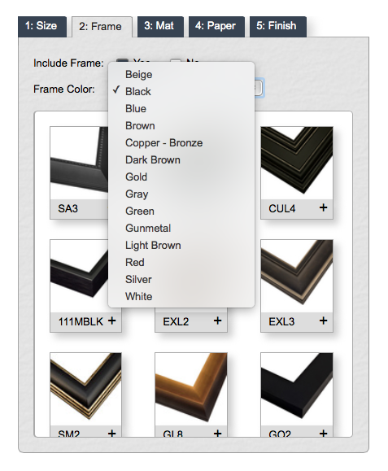Click the 111MBLK frame label
This screenshot has width=388, height=471.
pos(81,321)
